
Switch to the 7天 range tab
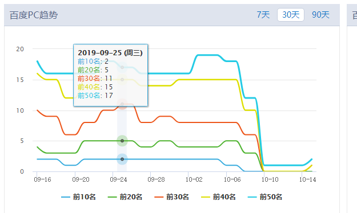(x=263, y=15)
